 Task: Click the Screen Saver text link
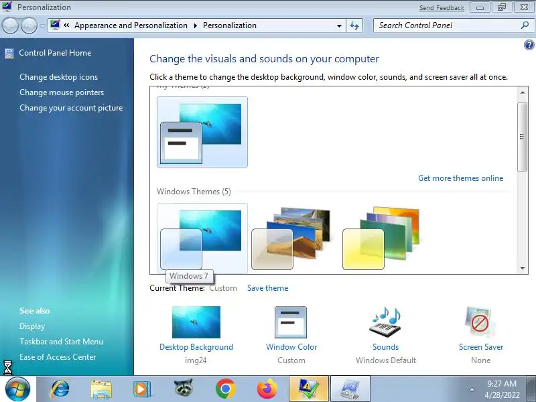click(x=481, y=347)
